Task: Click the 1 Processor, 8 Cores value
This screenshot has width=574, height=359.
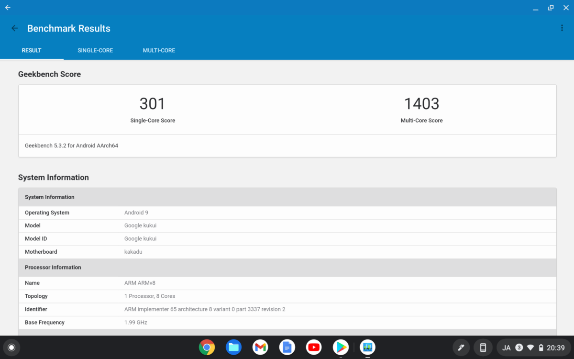Action: (150, 296)
